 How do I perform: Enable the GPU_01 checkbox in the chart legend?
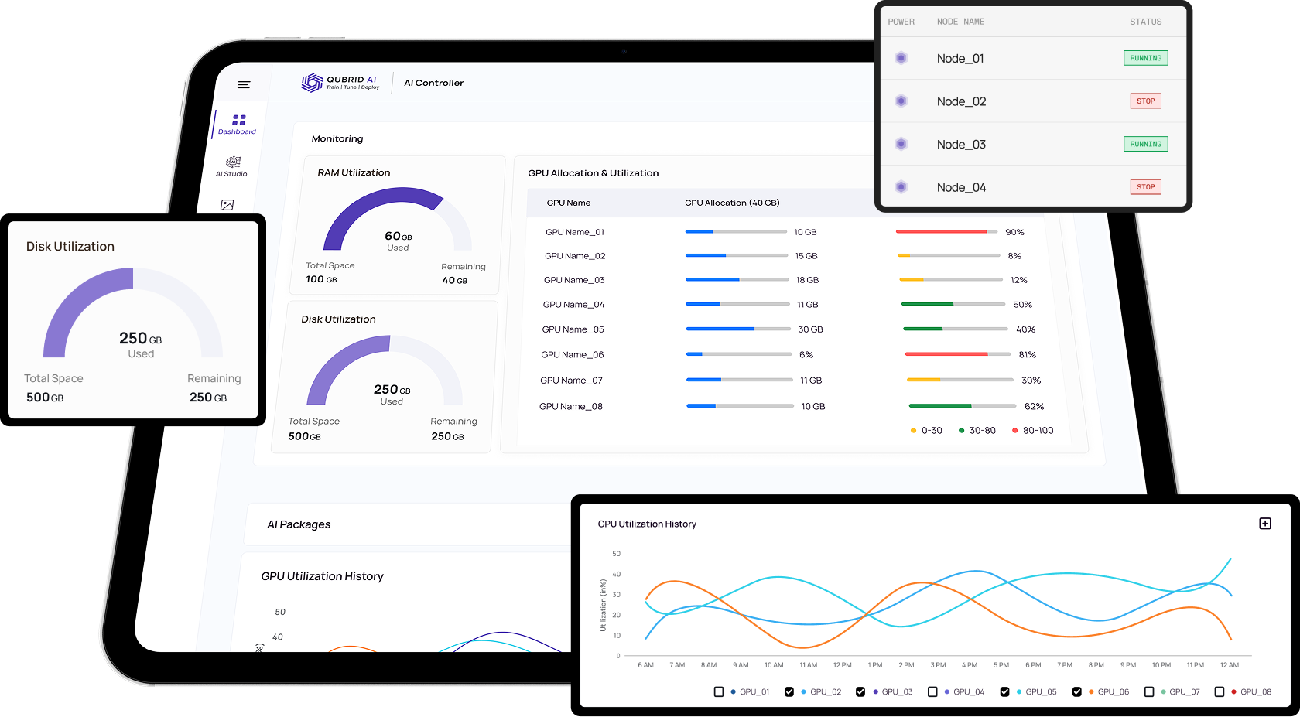717,691
